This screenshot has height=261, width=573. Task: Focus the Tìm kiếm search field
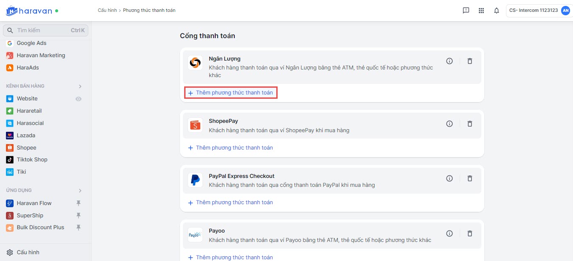[x=45, y=31]
